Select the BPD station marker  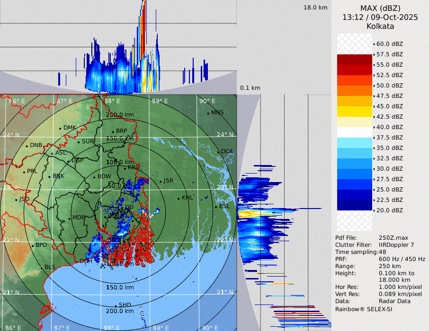coord(32,245)
